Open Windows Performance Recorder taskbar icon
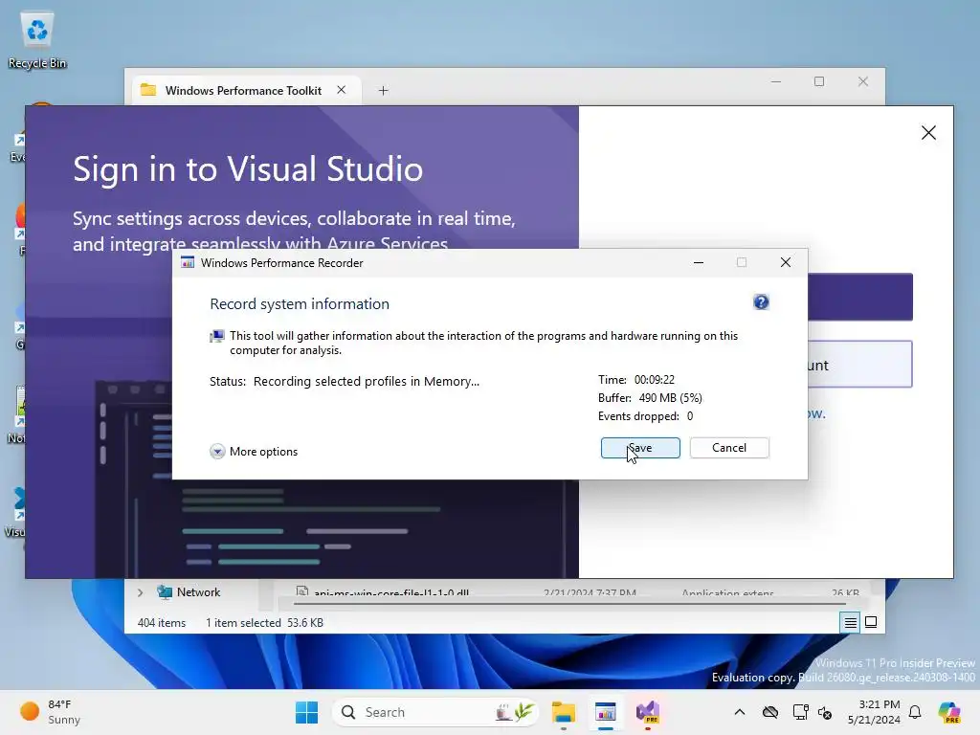Image resolution: width=980 pixels, height=735 pixels. (605, 712)
